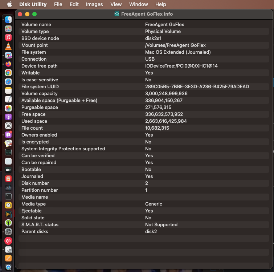Open Activity Monitor in the dock
The width and height of the screenshot is (274, 272).
tap(8, 152)
